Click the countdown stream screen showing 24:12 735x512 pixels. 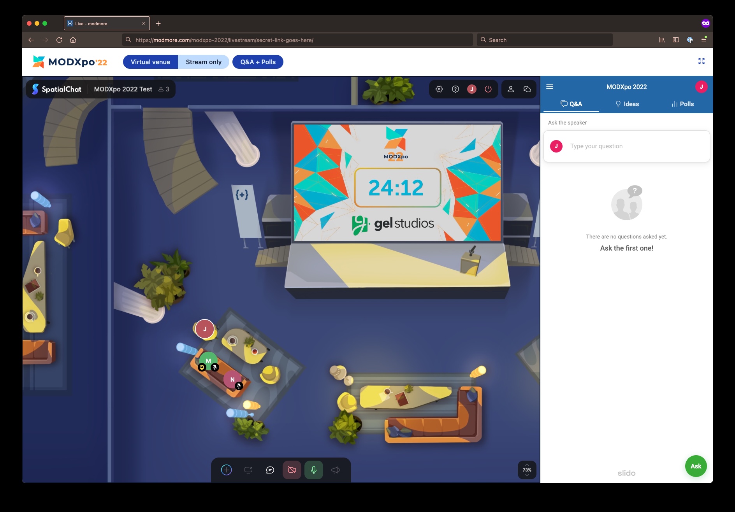coord(397,182)
